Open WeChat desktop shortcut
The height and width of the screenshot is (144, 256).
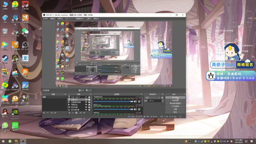tap(25, 32)
